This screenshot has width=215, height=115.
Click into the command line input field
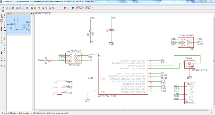click(x=132, y=13)
